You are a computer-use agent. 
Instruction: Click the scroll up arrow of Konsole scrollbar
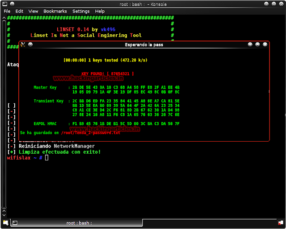(4, 18)
